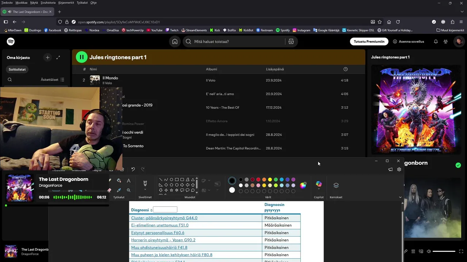
Task: Choose the five-point star shape in Muodot
Action: click(171, 190)
